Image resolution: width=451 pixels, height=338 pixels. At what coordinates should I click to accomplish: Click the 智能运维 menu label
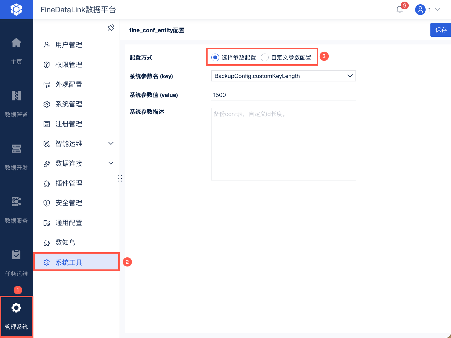[69, 144]
